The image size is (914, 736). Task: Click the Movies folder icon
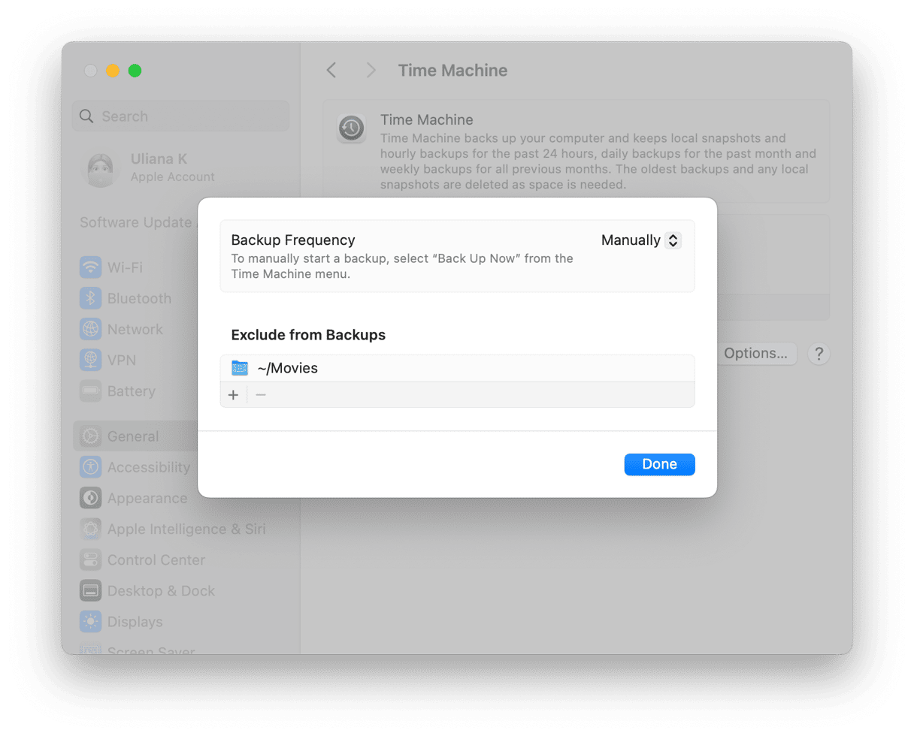click(x=240, y=368)
